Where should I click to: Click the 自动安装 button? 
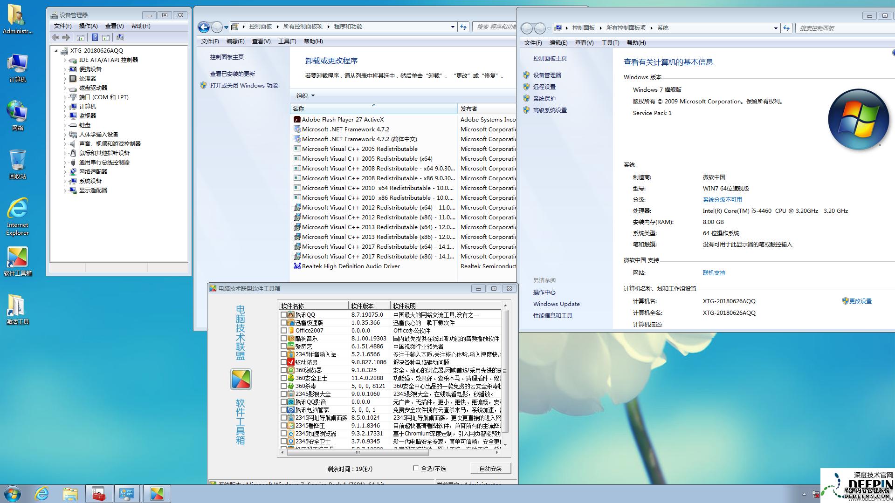[x=490, y=469]
